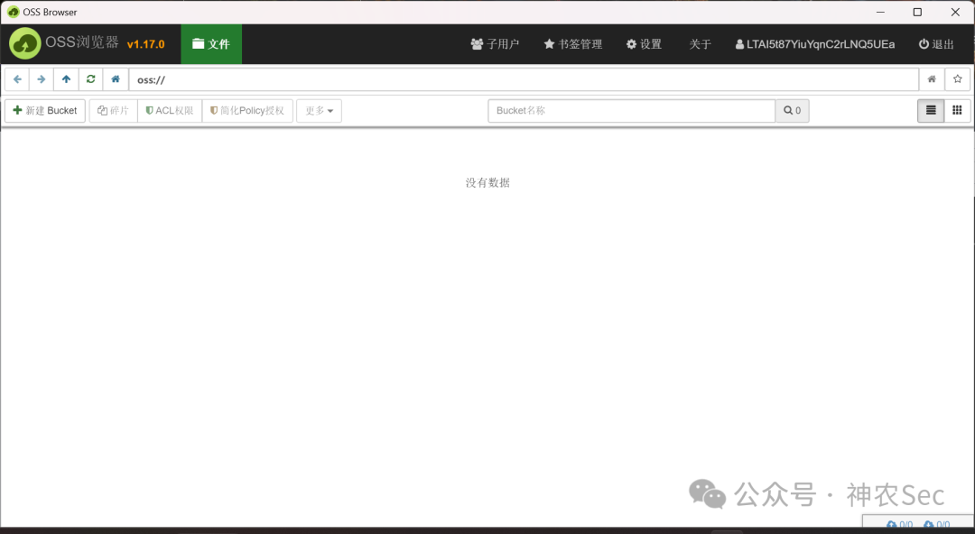Click the v1.17.0 version label

coord(145,44)
